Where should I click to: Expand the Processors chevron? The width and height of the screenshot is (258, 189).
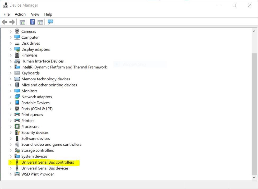pyautogui.click(x=11, y=127)
